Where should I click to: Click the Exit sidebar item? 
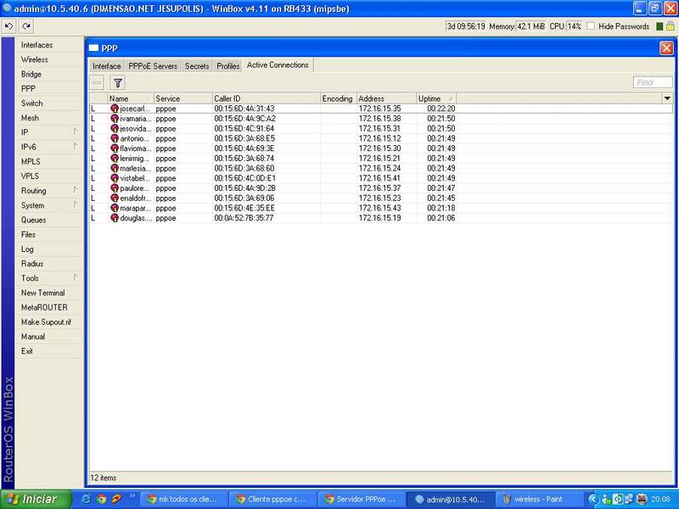[27, 351]
